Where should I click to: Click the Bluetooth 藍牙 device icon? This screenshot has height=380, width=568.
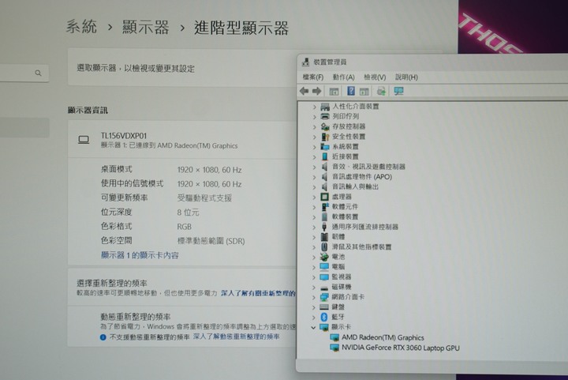(324, 317)
